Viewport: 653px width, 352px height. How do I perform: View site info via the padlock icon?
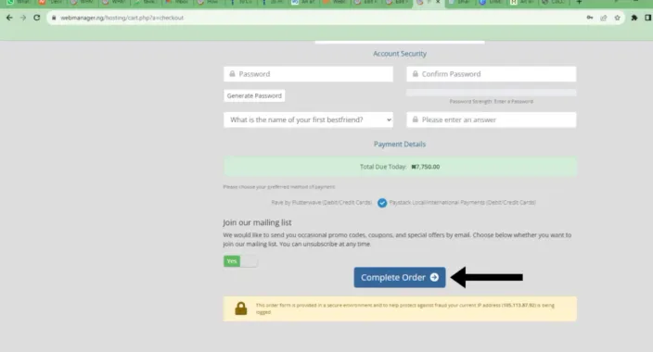pyautogui.click(x=54, y=18)
